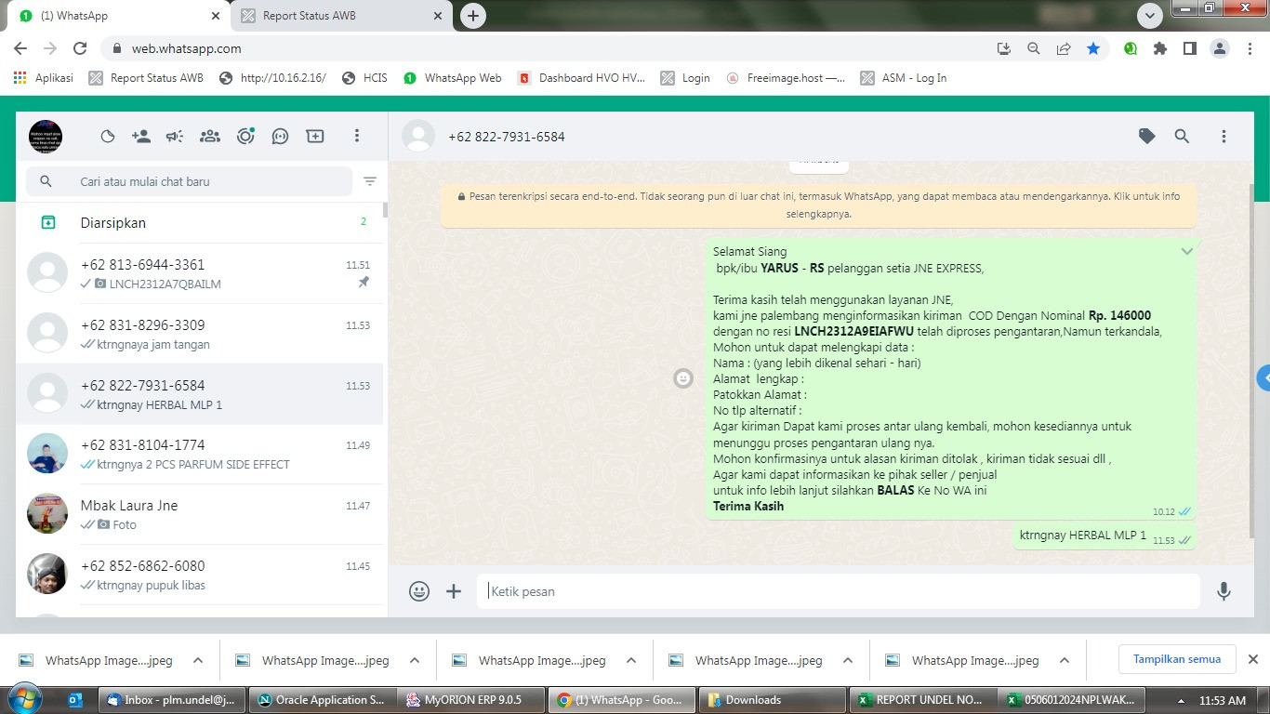1270x714 pixels.
Task: Open the tab search dropdown arrow
Action: [x=1150, y=16]
